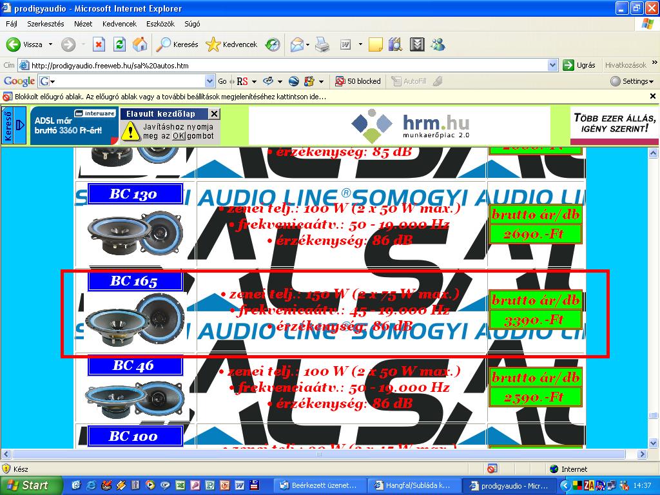Click the 2690.-Ft price box
660x495 pixels.
(x=535, y=234)
